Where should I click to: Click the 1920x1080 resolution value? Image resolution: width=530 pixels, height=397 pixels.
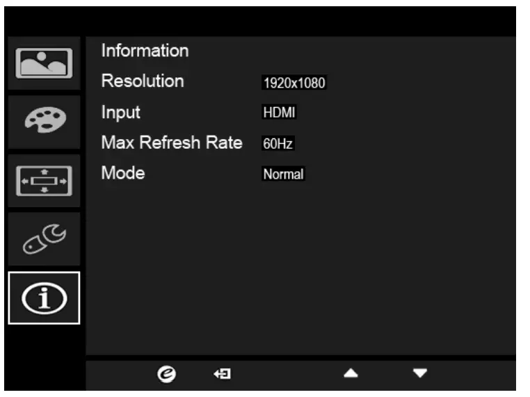[x=294, y=83]
